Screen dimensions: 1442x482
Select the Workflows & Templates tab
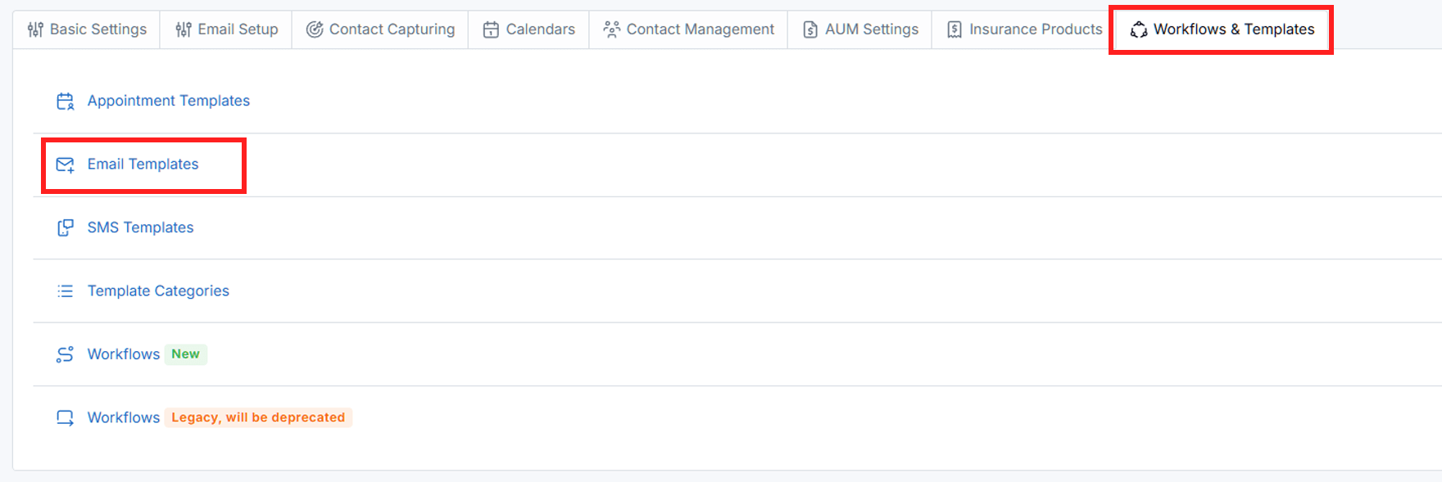(1222, 29)
